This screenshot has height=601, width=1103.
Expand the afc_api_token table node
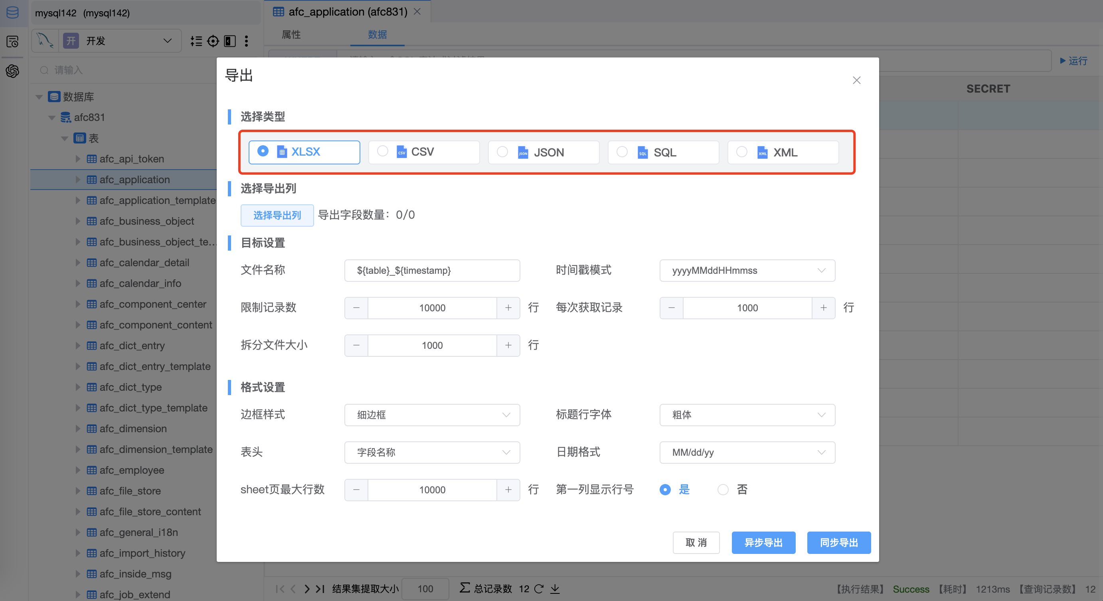click(78, 159)
